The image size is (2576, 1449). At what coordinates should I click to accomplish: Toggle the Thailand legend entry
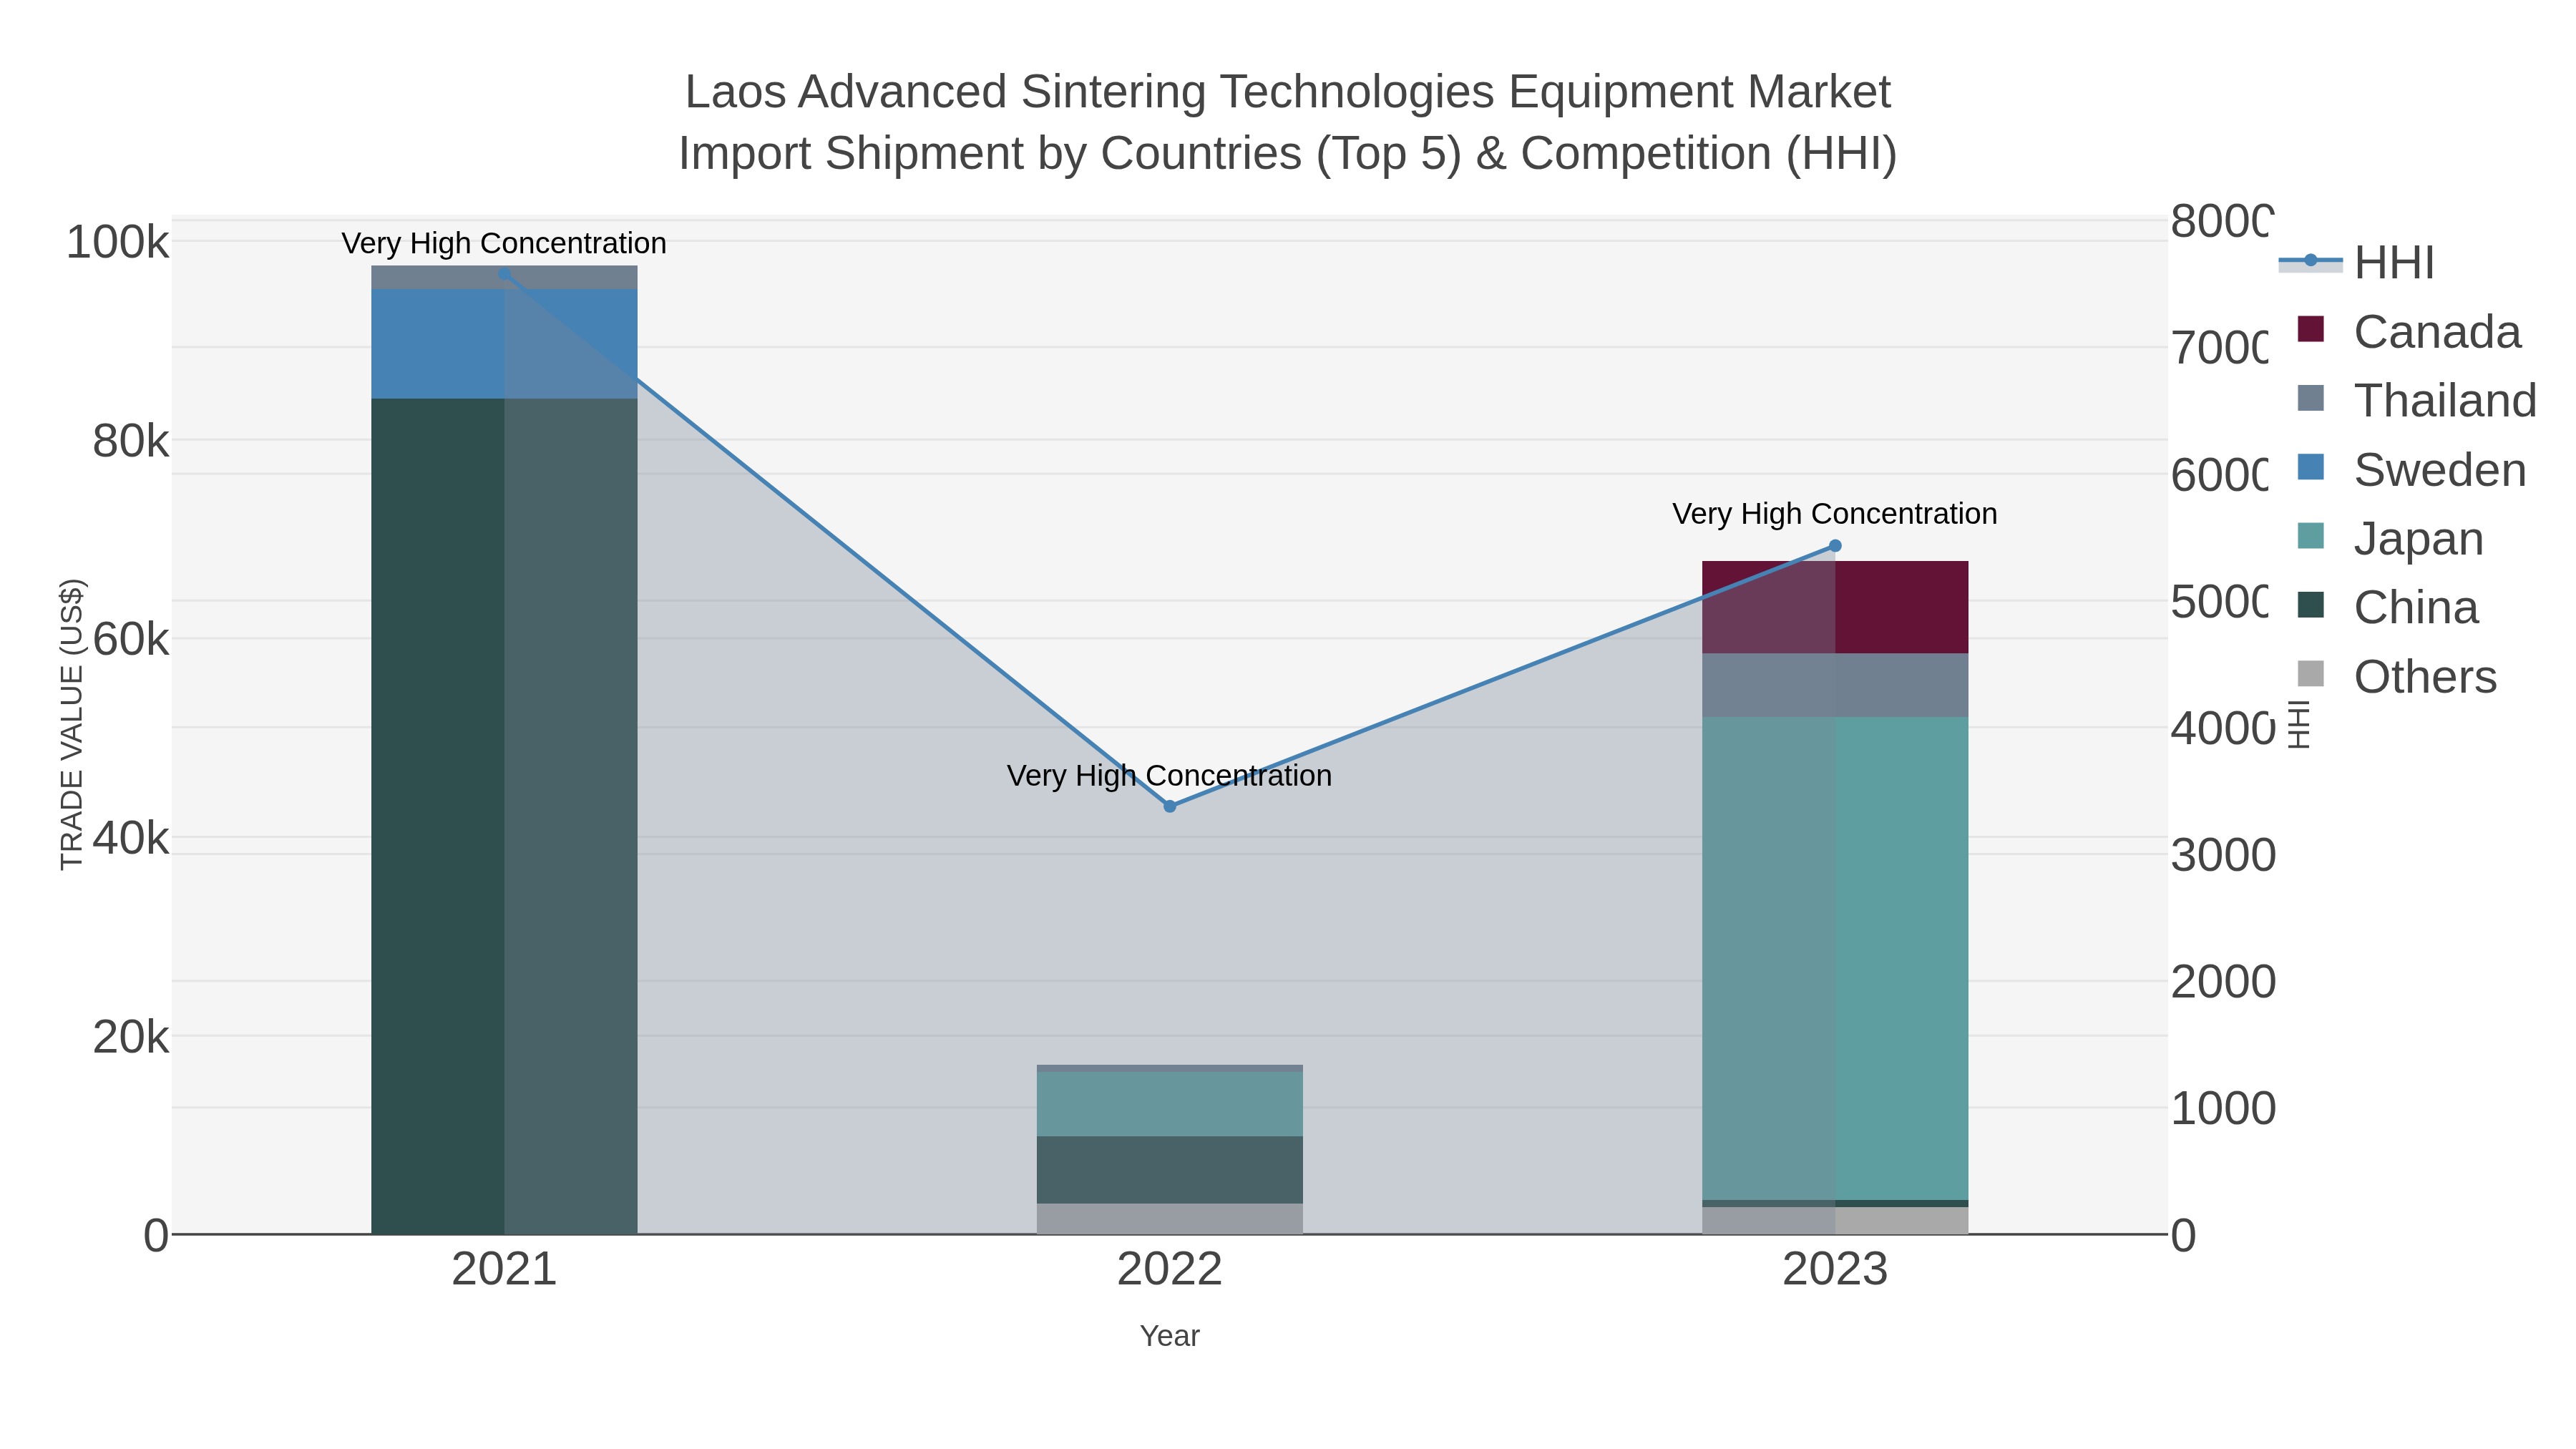coord(2416,401)
